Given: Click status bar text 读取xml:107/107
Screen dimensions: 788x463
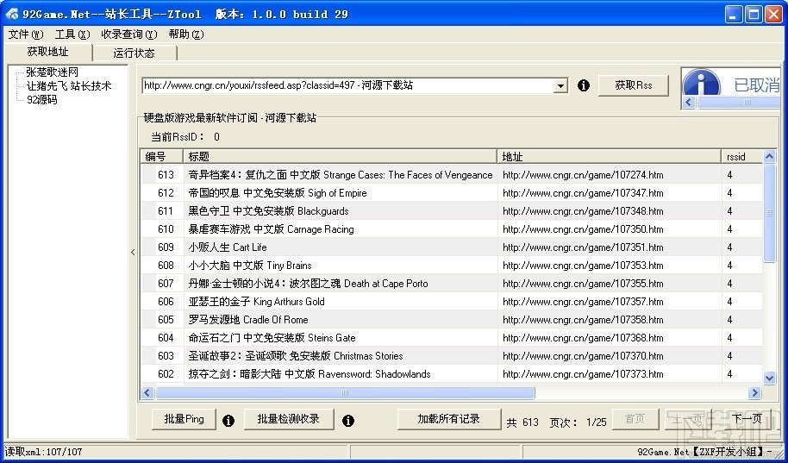Looking at the screenshot, I should [x=43, y=452].
